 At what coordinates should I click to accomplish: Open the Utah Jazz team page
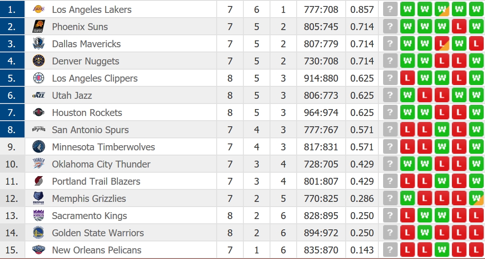tap(72, 95)
